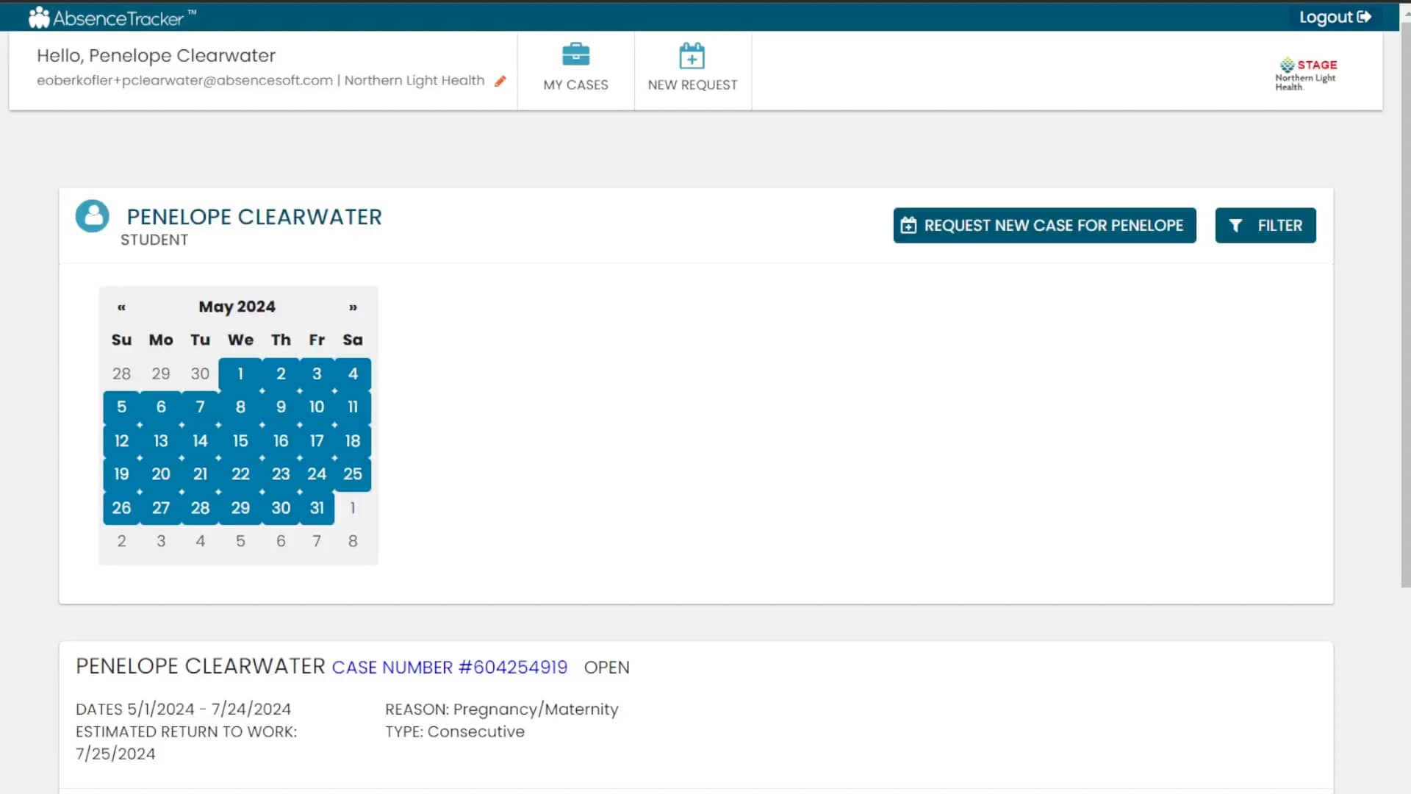Open My Cases briefcase icon

pos(575,54)
